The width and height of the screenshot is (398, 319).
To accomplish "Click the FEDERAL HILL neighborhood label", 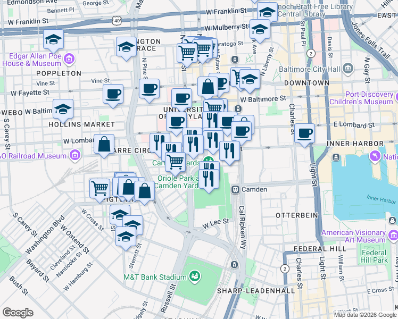I will [320, 249].
